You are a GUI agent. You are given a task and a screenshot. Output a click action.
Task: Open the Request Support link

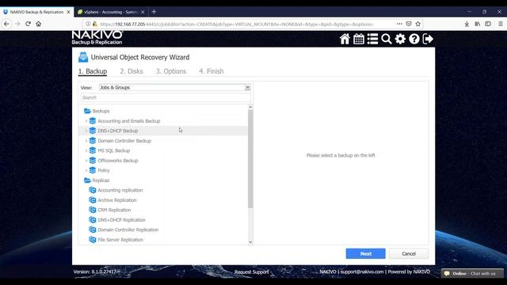coord(252,272)
